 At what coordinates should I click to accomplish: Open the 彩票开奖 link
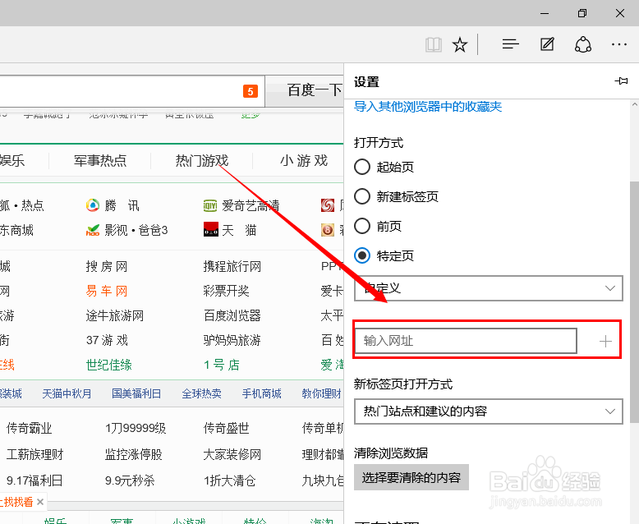coord(226,291)
